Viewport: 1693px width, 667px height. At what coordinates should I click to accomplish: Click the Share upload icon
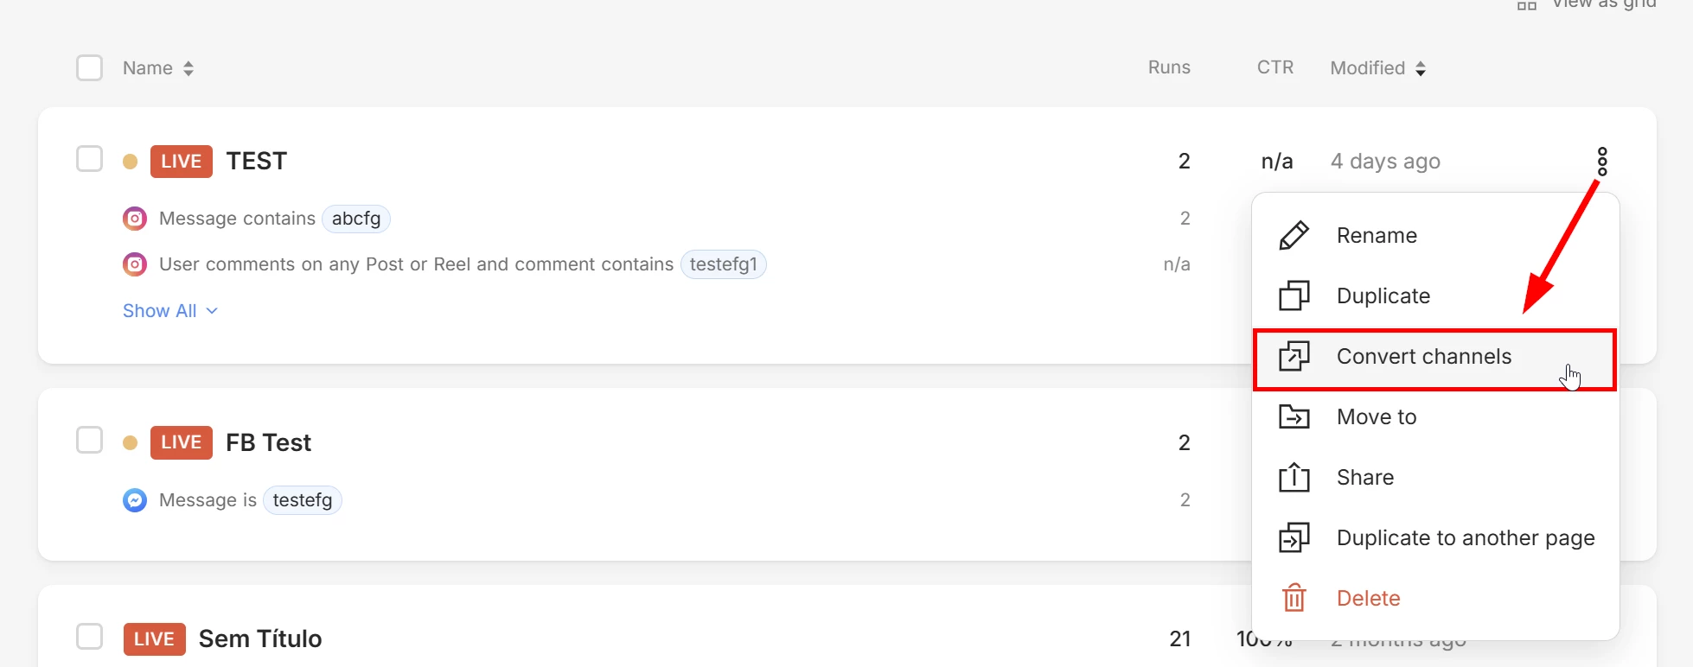[1294, 477]
